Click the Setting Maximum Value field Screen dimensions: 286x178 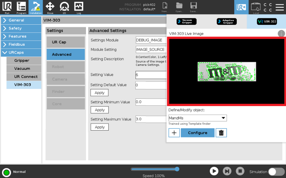coord(151,119)
